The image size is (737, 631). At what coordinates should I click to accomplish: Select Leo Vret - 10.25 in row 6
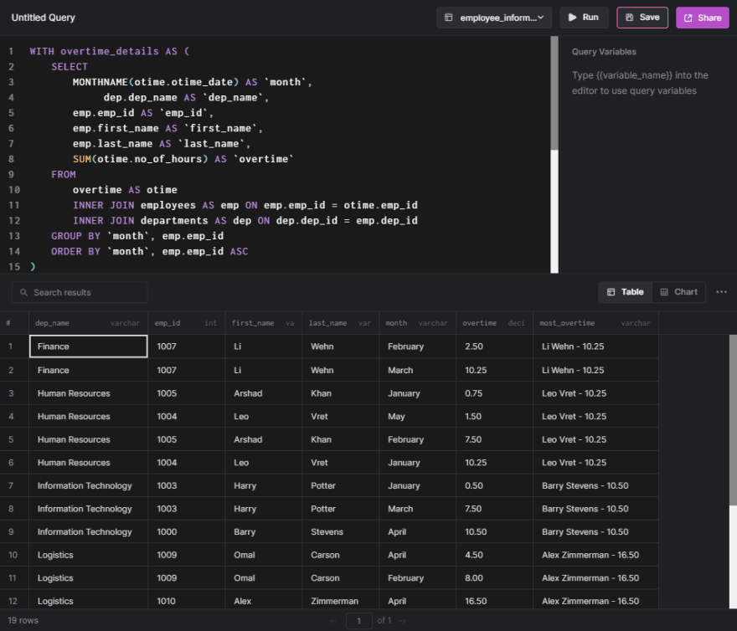(596, 462)
